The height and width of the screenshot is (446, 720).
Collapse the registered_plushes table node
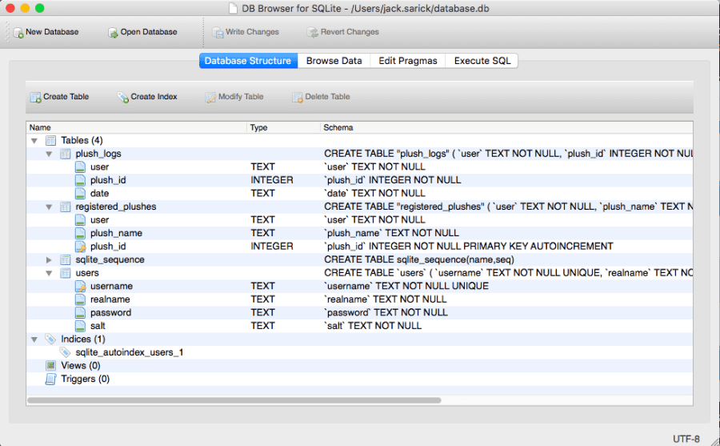pos(49,207)
